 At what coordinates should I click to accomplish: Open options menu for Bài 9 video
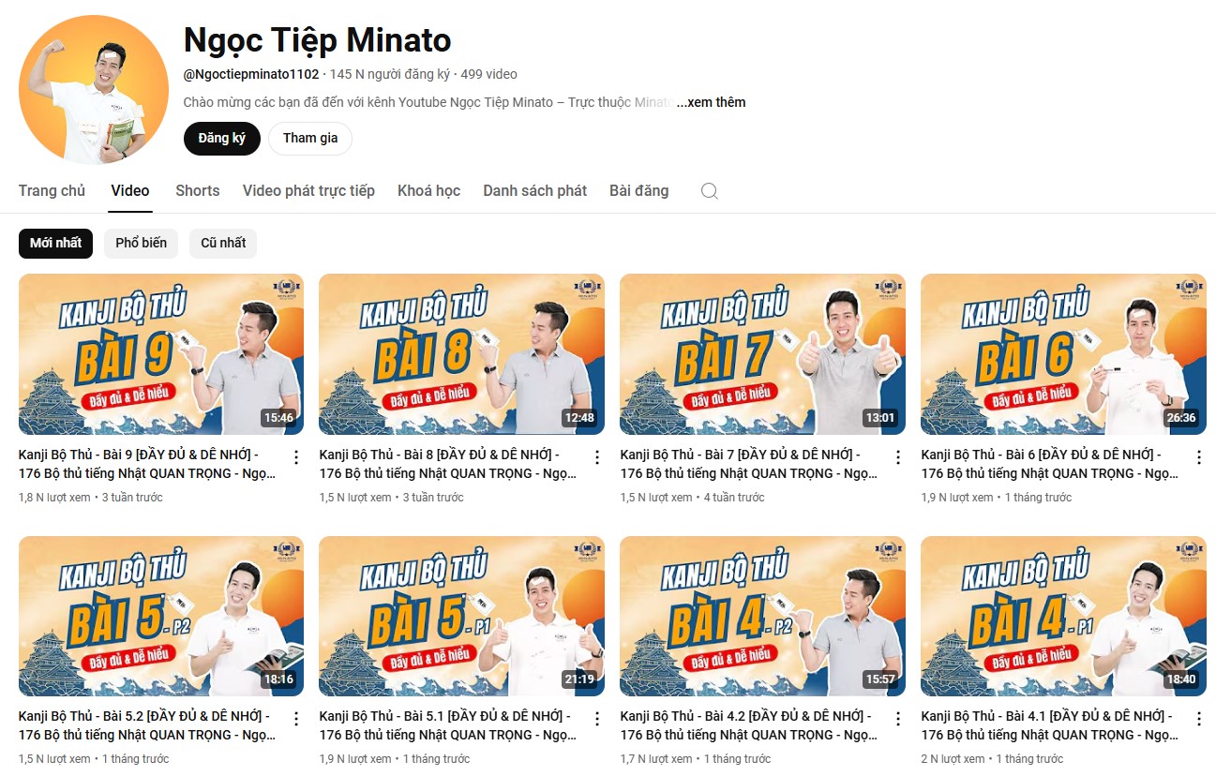point(296,457)
